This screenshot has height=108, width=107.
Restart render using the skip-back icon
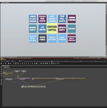[x=10, y=63]
